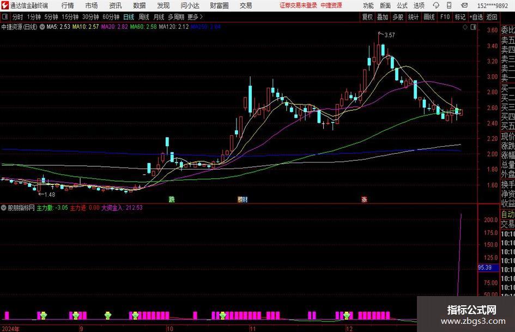
Task: Click the 主力撒: -3.05 indicator value
Action: pyautogui.click(x=52, y=208)
